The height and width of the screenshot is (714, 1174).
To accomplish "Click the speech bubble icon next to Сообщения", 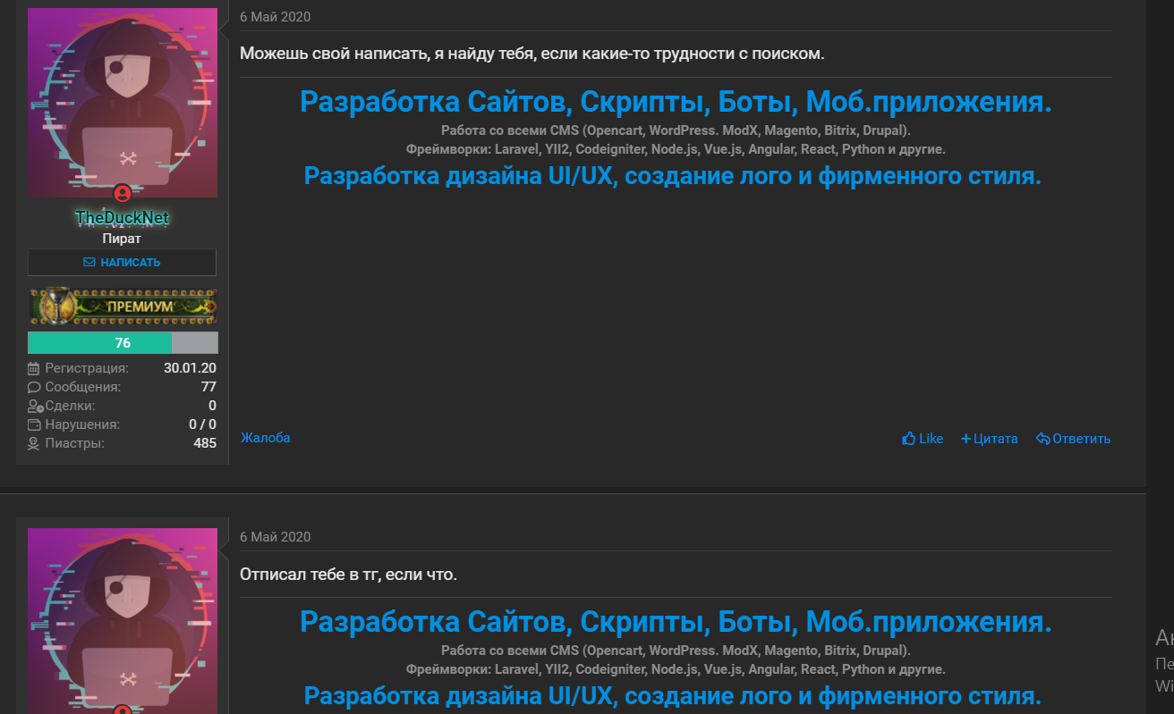I will (34, 387).
